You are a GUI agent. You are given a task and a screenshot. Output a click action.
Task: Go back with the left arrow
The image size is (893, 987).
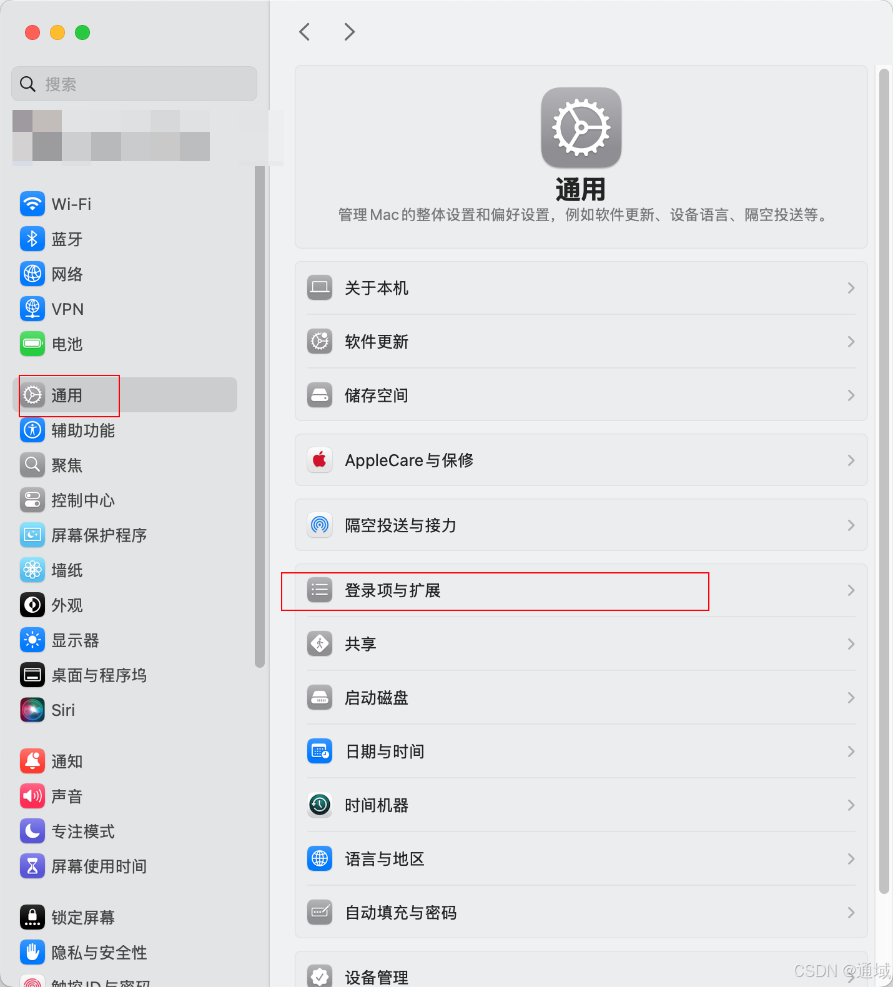[305, 32]
